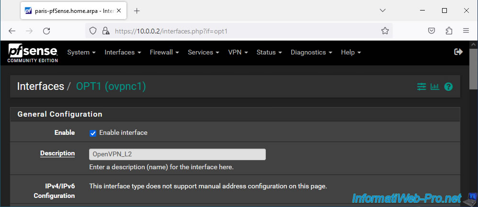Click pfSense favicon on the tab
Image resolution: width=478 pixels, height=207 pixels.
pyautogui.click(x=28, y=11)
